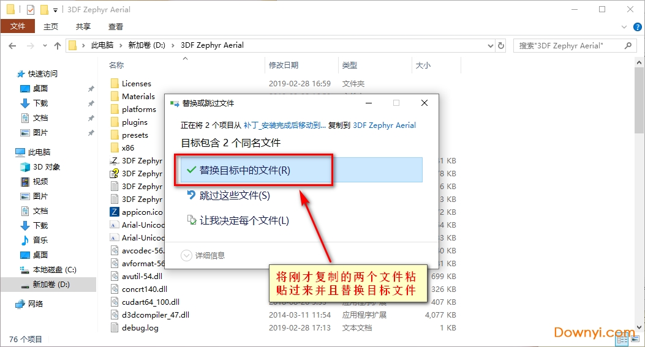The height and width of the screenshot is (347, 645).
Task: Click the Back navigation arrow
Action: tap(13, 45)
